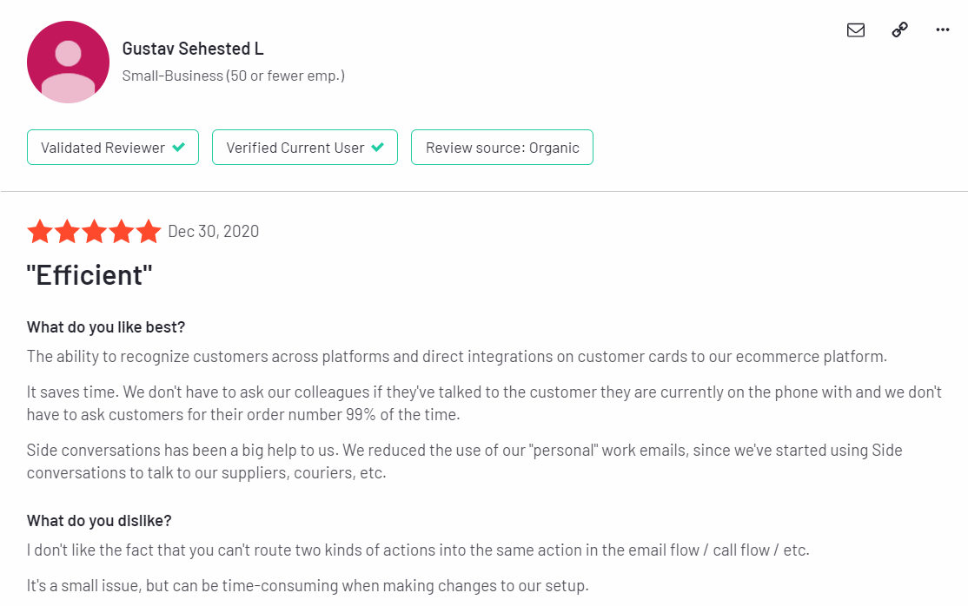Click the Verified Current User badge
This screenshot has height=606, width=968.
305,148
